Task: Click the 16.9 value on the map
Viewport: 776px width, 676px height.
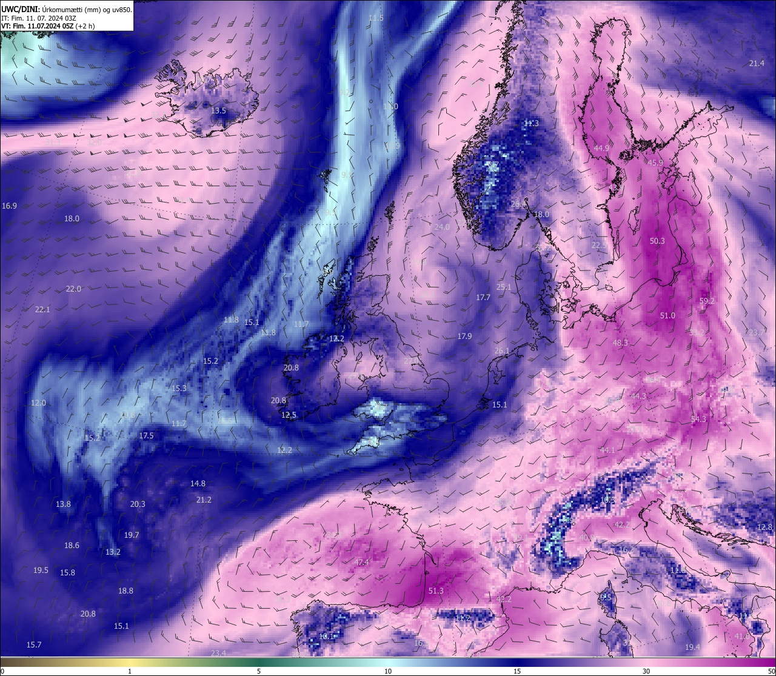Action: (9, 206)
